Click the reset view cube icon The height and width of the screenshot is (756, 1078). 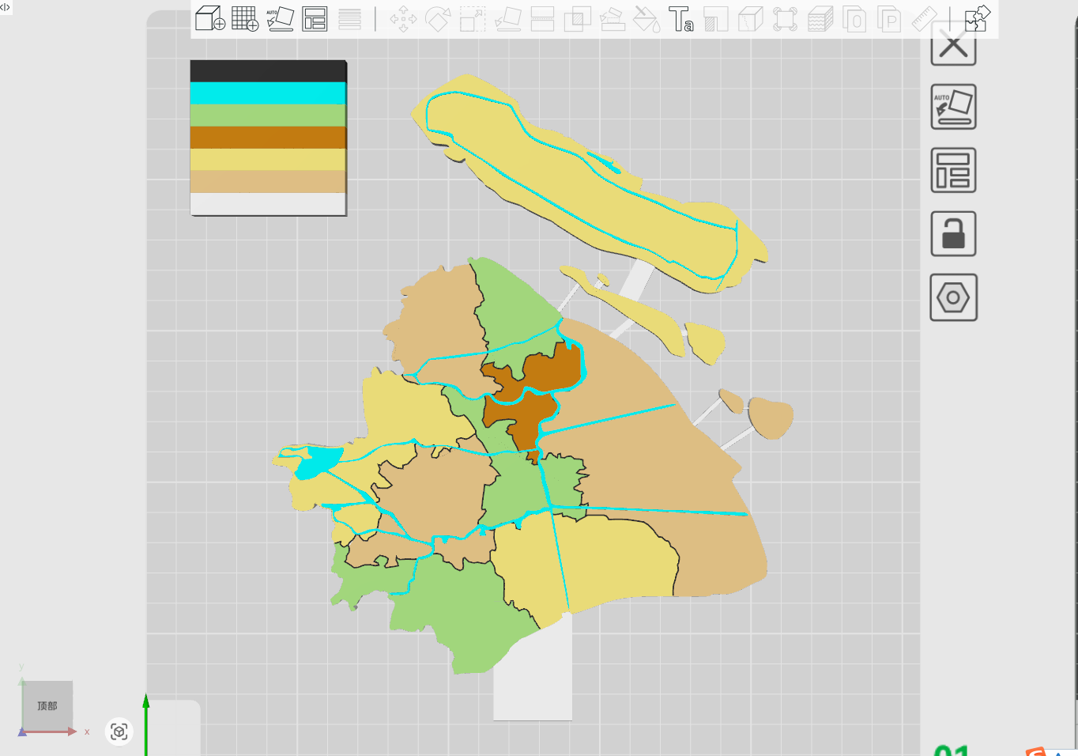[119, 731]
